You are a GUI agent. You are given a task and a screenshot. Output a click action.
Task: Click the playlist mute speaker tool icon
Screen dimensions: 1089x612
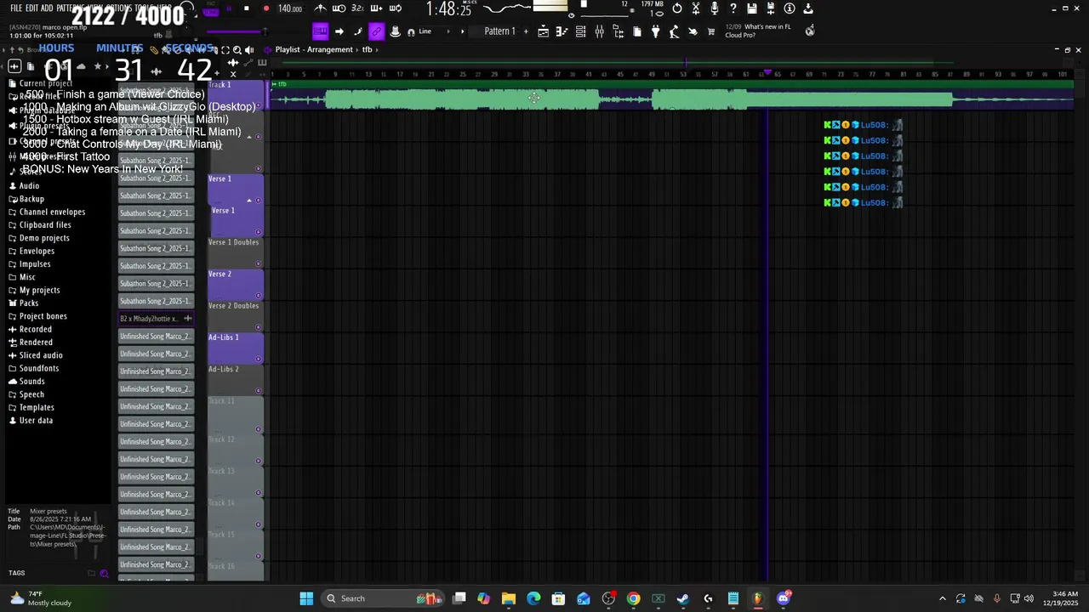point(249,49)
